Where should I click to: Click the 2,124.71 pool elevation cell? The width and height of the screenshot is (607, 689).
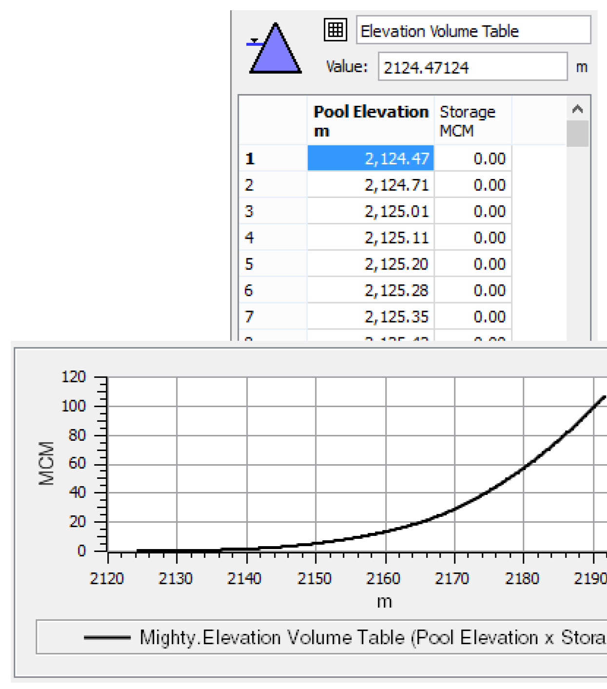(371, 185)
